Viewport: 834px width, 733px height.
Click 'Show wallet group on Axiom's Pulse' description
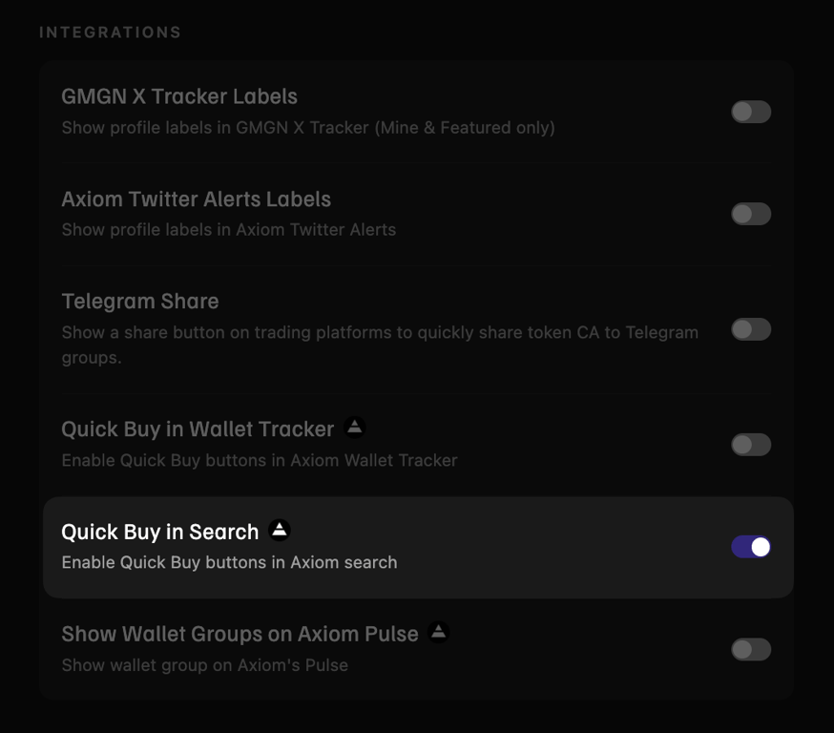click(x=205, y=665)
